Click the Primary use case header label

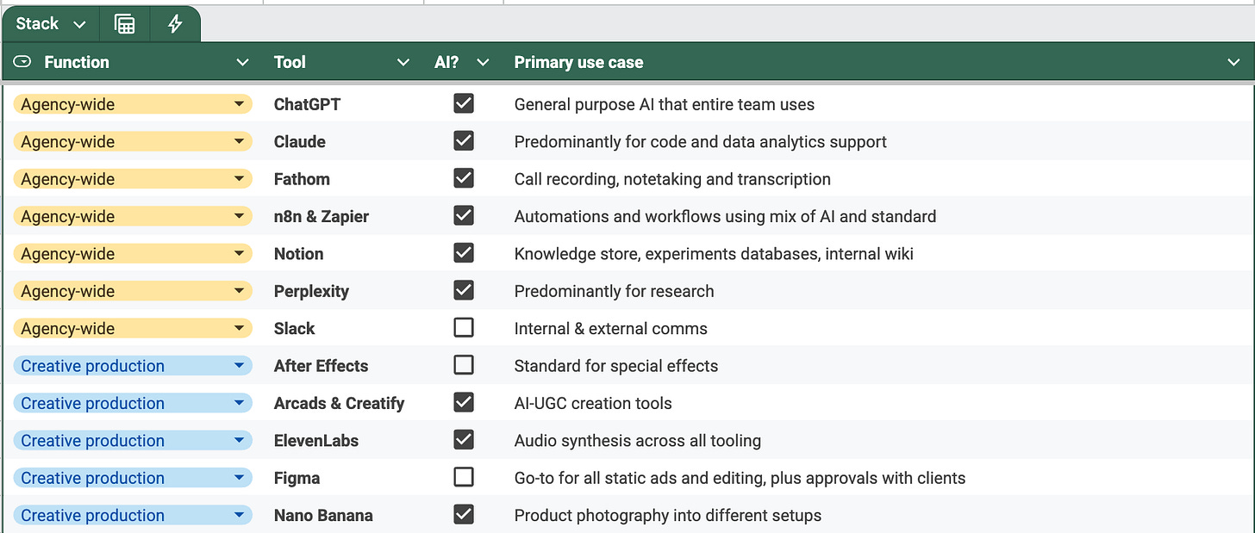(x=578, y=62)
